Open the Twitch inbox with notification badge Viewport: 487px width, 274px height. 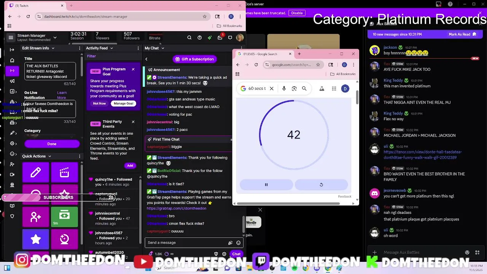[x=220, y=37]
